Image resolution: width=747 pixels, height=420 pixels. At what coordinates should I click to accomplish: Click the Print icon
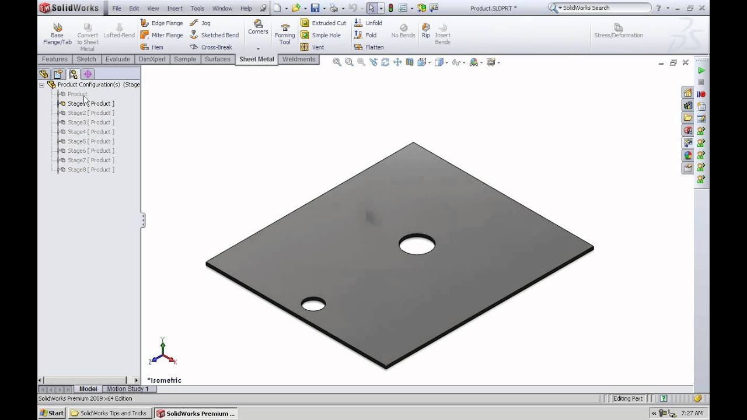tap(333, 8)
